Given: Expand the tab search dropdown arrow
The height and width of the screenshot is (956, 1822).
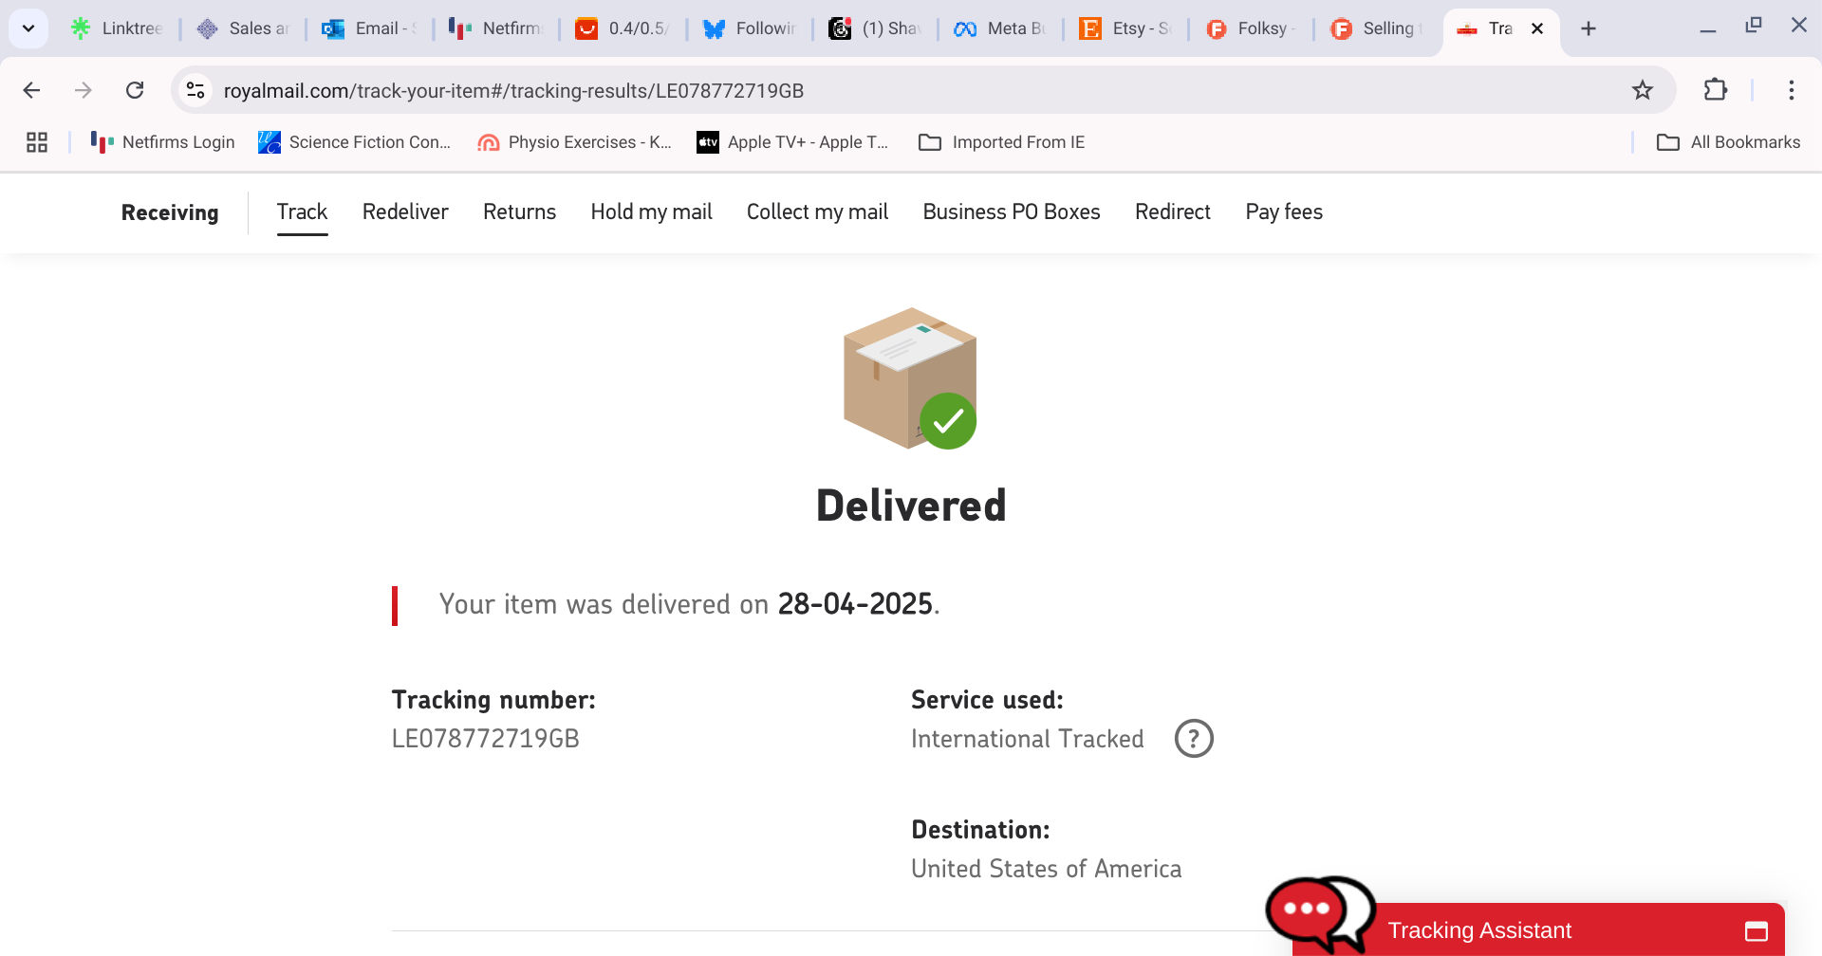Looking at the screenshot, I should pyautogui.click(x=28, y=28).
